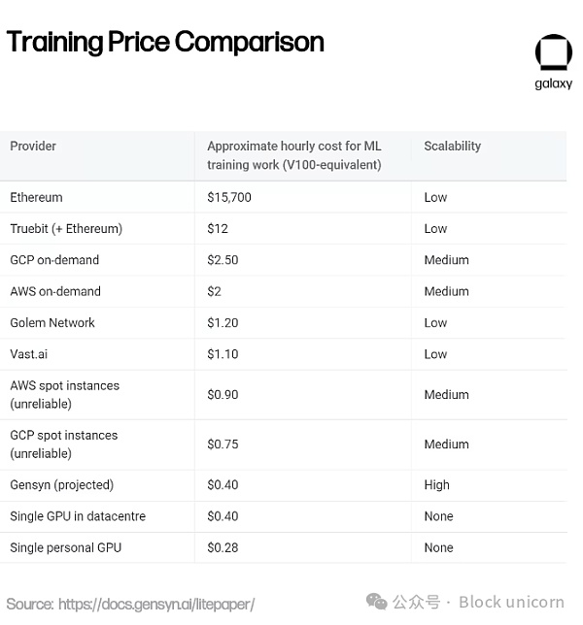Select the Gensyn (projected) row
The height and width of the screenshot is (625, 583).
click(61, 485)
